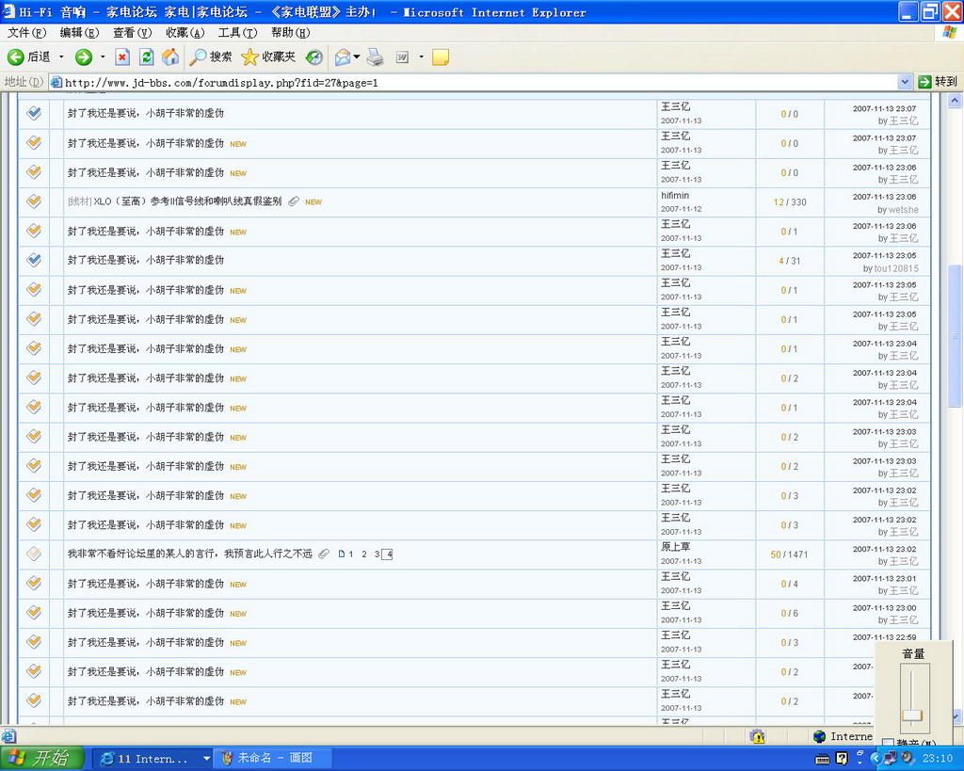Open thread by 原上草 about 论坛里的某人
The width and height of the screenshot is (964, 771).
[189, 554]
